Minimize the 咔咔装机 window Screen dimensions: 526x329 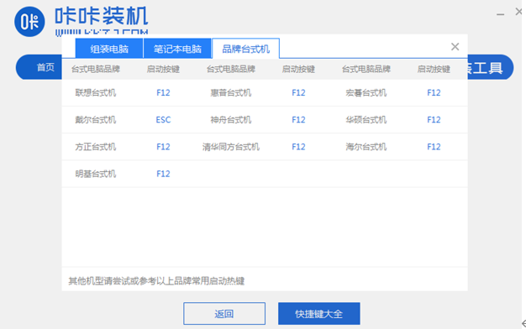[501, 14]
